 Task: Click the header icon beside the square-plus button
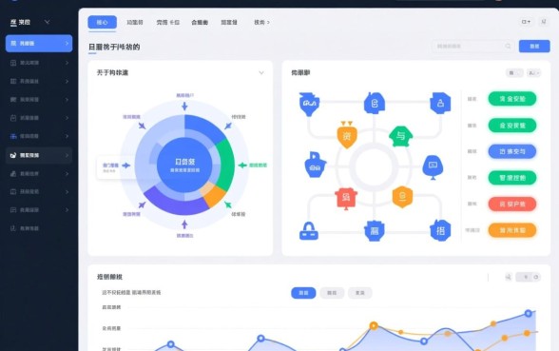544,22
